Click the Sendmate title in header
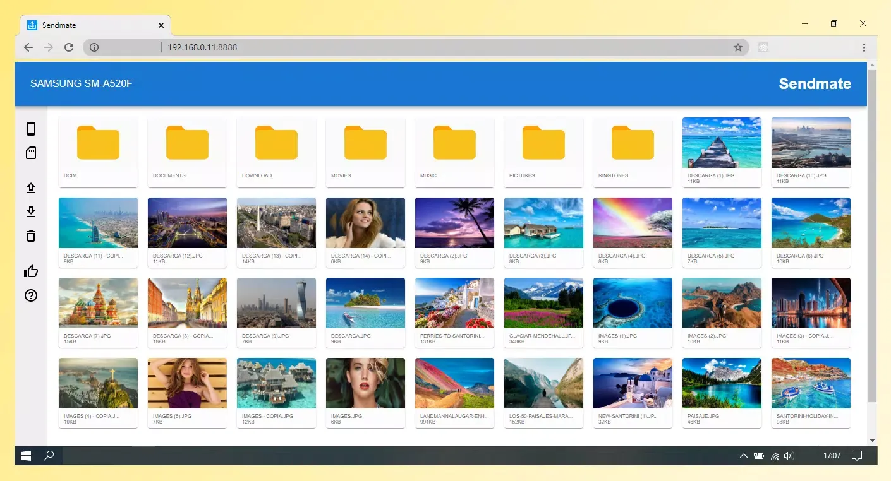Viewport: 891px width, 481px height. [814, 84]
